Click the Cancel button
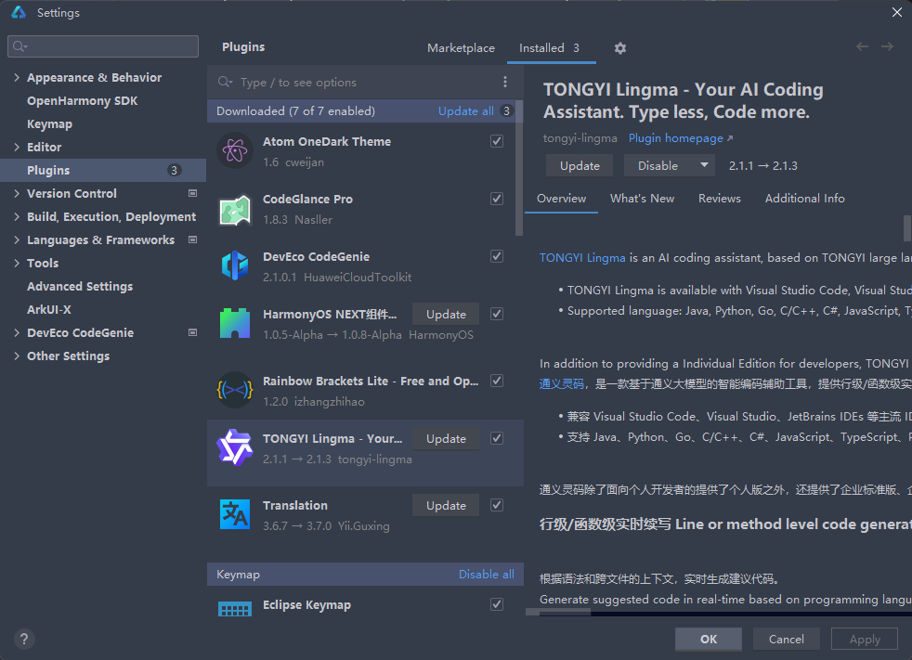 coord(787,639)
